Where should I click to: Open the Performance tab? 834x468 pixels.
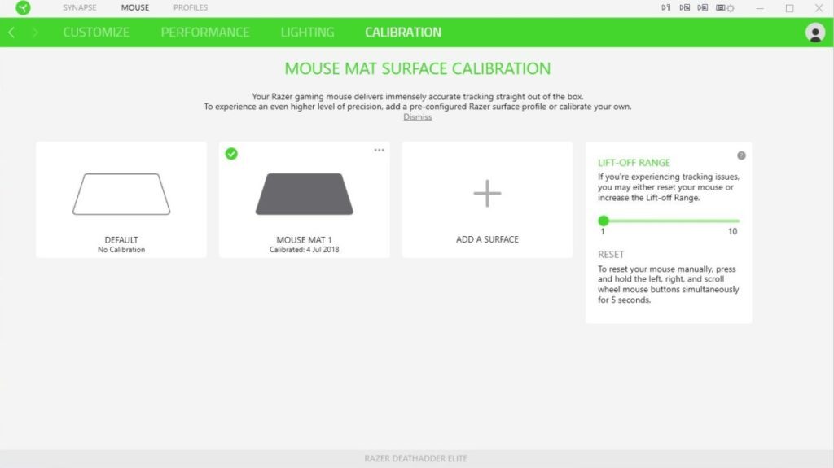[x=205, y=33]
